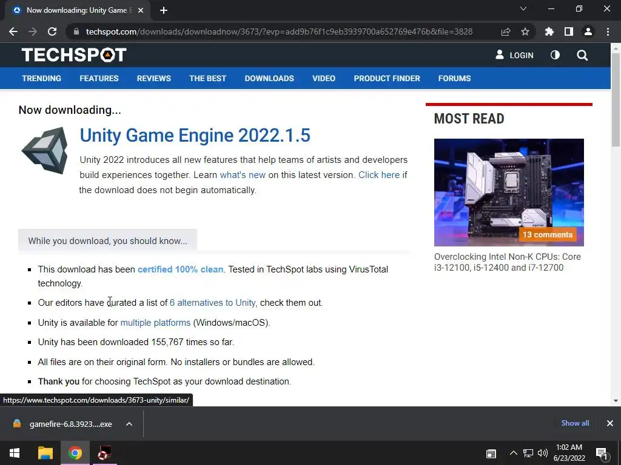Close the Now downloading tab
This screenshot has width=621, height=465.
tap(141, 10)
